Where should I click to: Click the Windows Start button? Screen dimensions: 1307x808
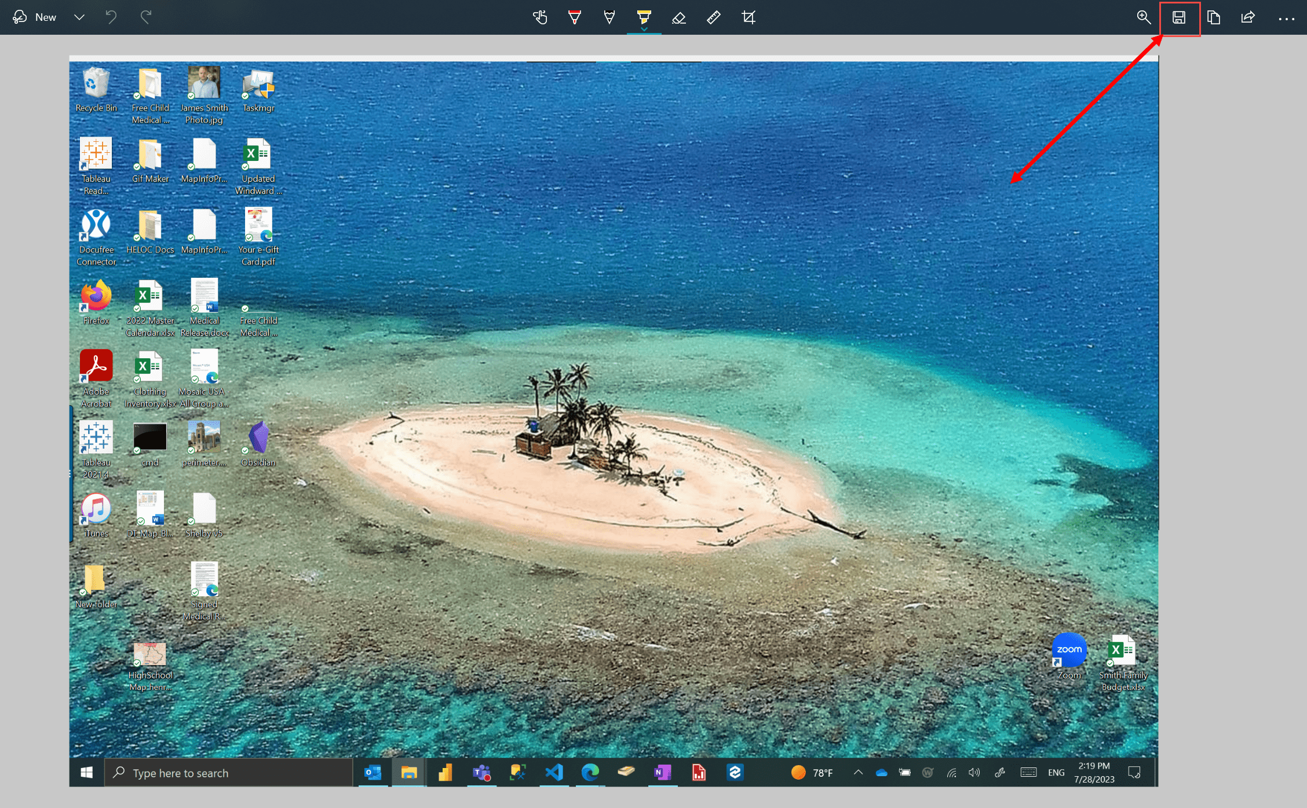point(87,773)
